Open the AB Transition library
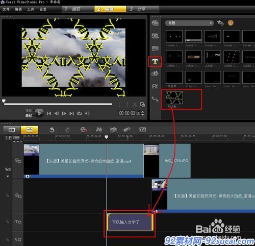The width and height of the screenshot is (255, 246). pyautogui.click(x=155, y=48)
